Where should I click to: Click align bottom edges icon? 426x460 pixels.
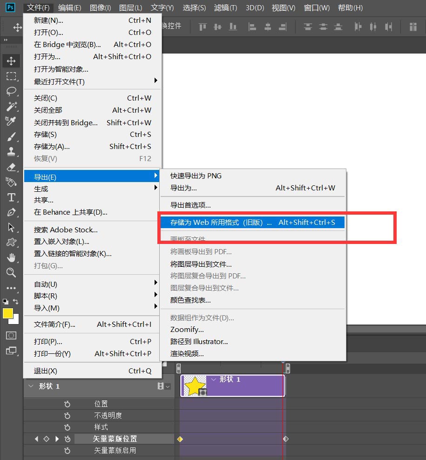click(233, 27)
